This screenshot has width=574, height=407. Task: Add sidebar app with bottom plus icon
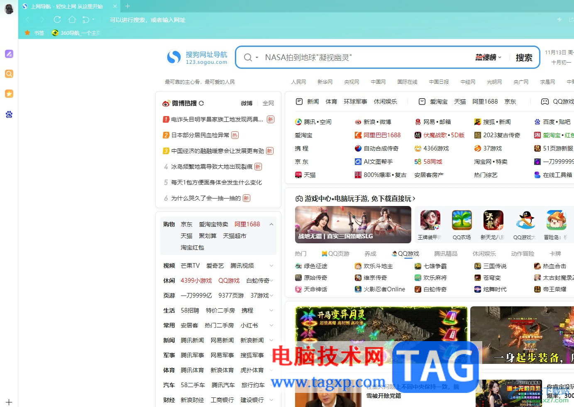(x=9, y=402)
